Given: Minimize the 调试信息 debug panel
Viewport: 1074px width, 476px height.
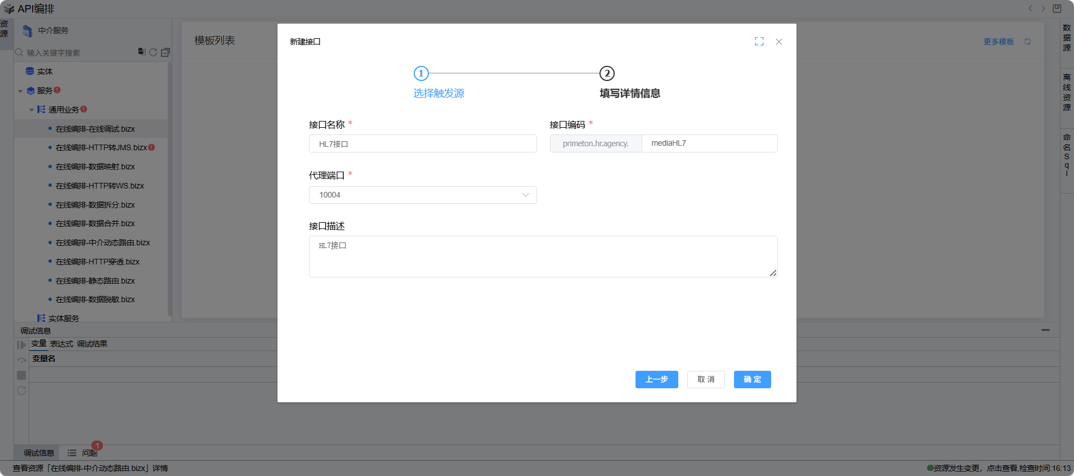Looking at the screenshot, I should tap(1045, 330).
